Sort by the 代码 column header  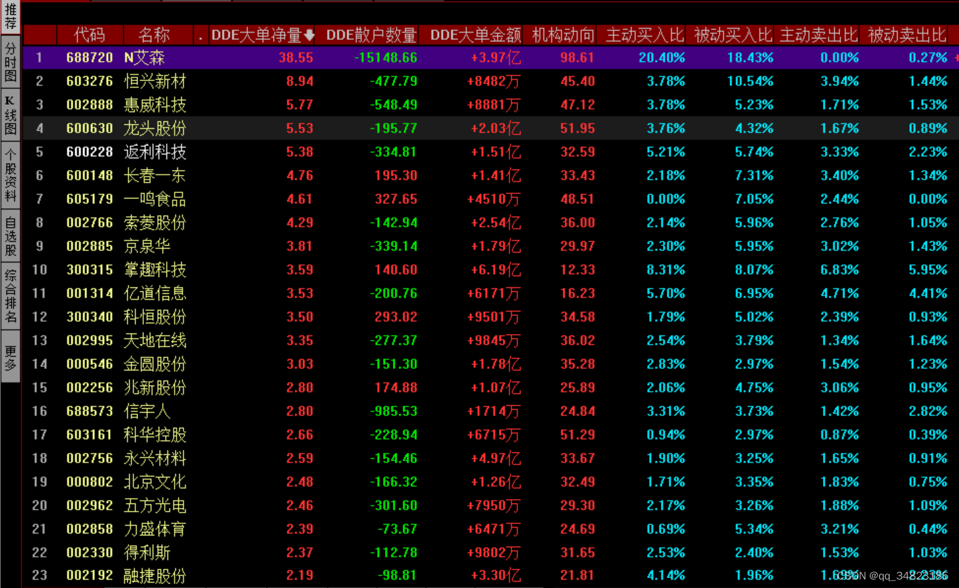(90, 35)
